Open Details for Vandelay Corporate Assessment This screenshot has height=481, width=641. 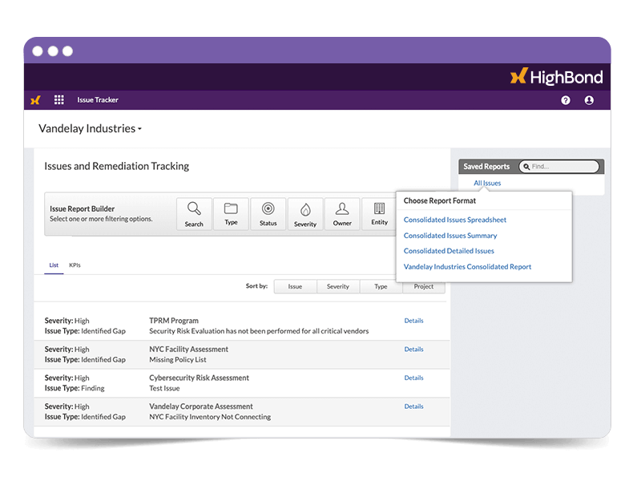413,406
